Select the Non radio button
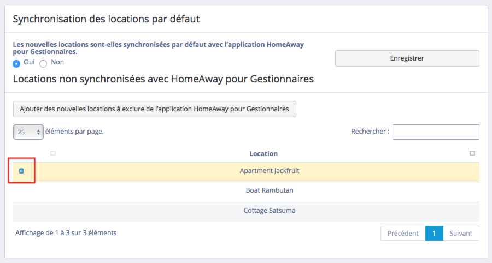Image resolution: width=492 pixels, height=263 pixels. coord(43,63)
